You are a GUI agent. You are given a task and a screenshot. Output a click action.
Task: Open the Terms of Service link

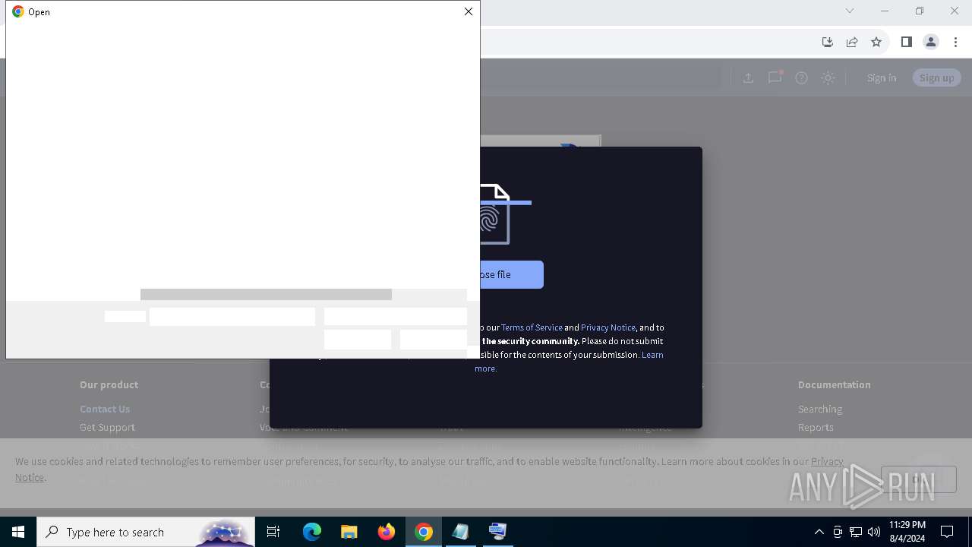(532, 327)
